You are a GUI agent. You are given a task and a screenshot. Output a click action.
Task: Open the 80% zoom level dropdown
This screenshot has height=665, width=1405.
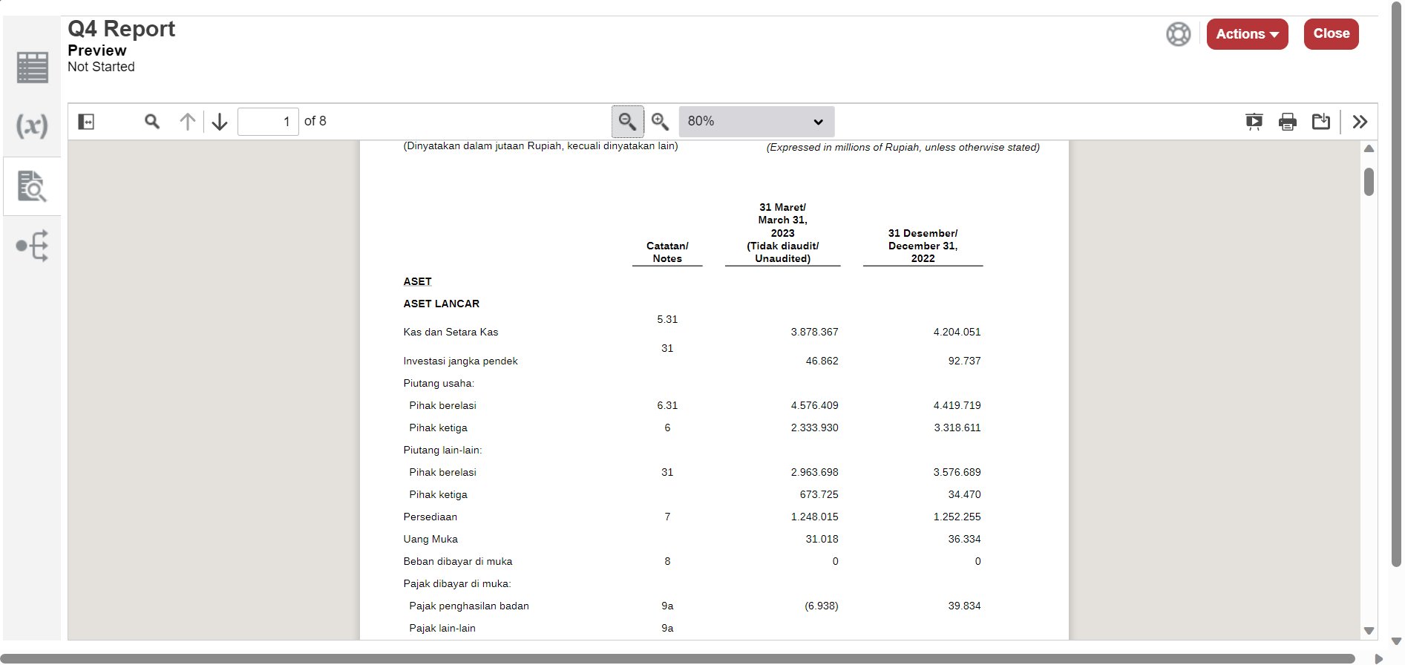click(x=756, y=122)
